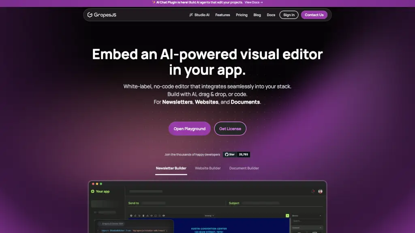
Task: Switch to the Document Builder tab
Action: tap(244, 168)
